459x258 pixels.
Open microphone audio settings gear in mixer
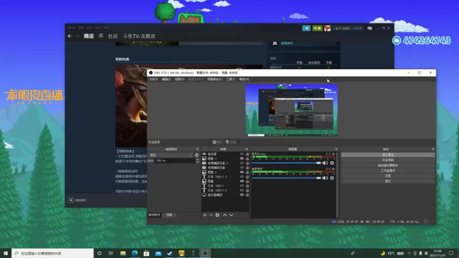332,163
